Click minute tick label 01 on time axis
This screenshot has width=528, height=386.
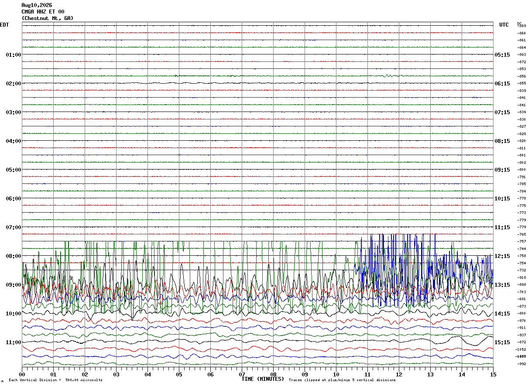tap(54, 374)
